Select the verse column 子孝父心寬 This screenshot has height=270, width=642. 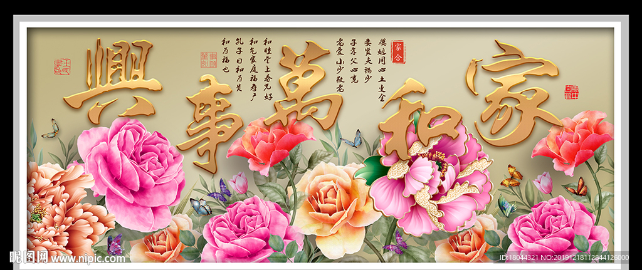pos(354,61)
